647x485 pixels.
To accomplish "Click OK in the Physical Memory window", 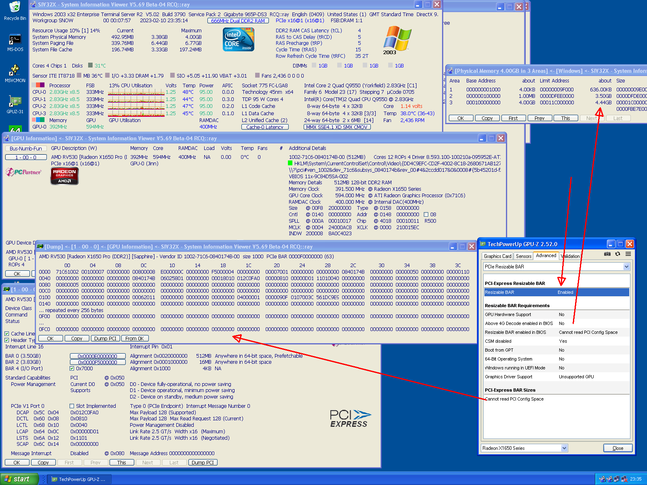I will (x=461, y=118).
